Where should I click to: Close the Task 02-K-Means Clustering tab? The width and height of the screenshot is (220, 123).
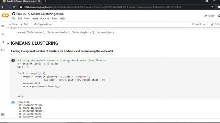pyautogui.click(x=39, y=1)
